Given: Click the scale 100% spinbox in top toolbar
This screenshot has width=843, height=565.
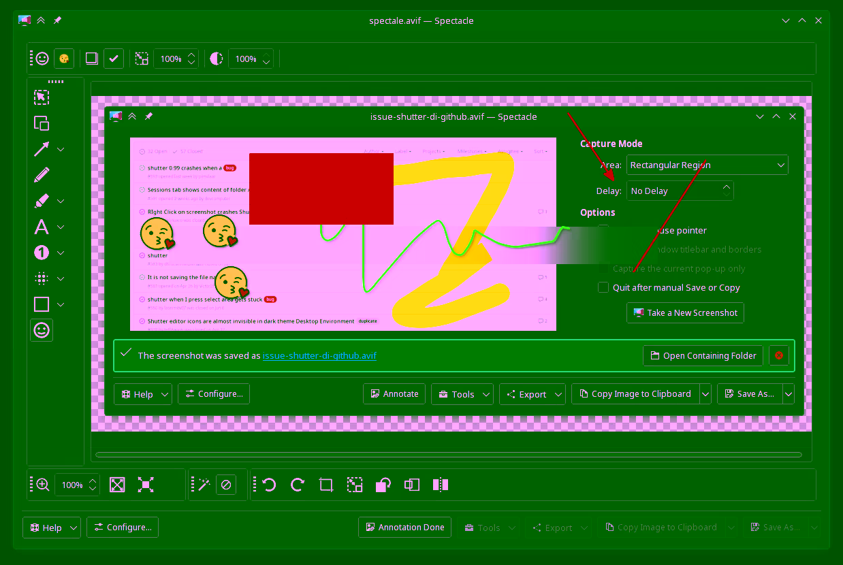Looking at the screenshot, I should pyautogui.click(x=176, y=59).
